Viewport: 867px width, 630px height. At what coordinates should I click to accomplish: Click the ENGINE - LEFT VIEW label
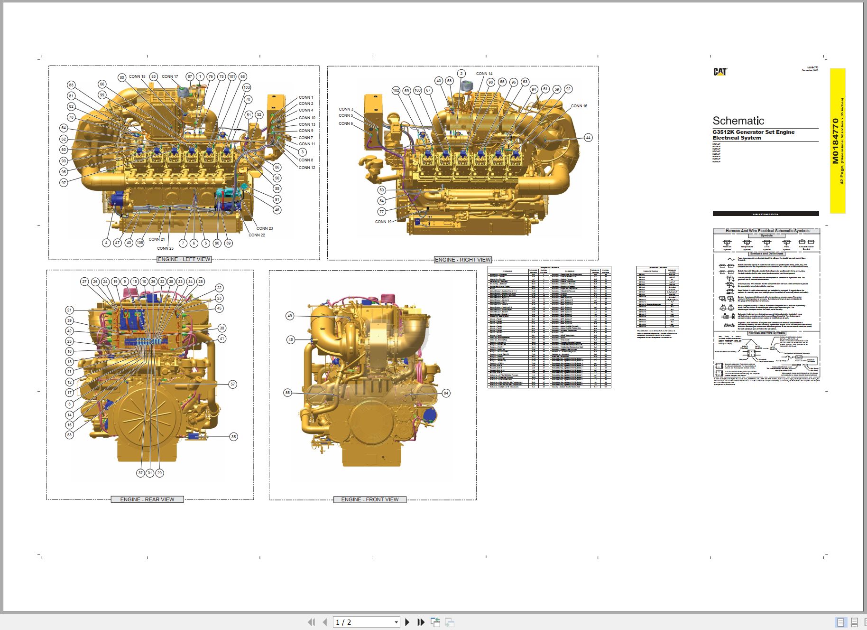pyautogui.click(x=184, y=259)
